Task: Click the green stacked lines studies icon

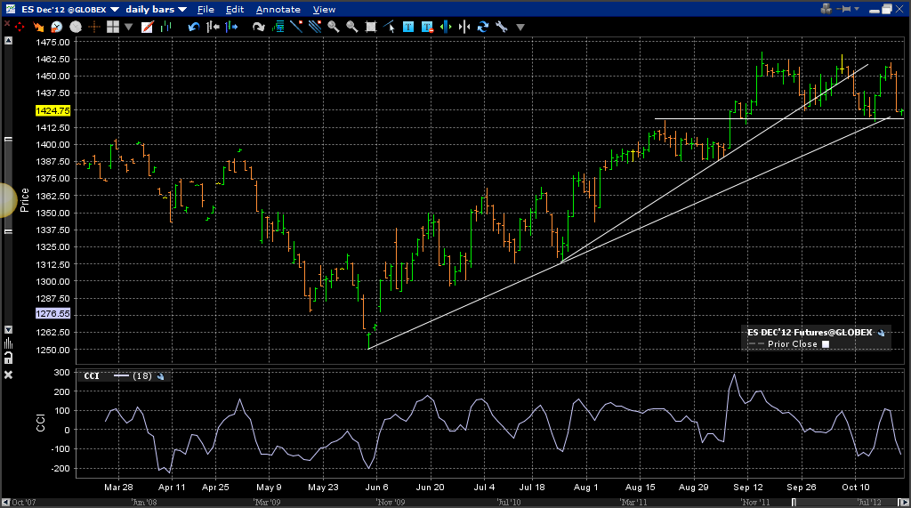Action: click(278, 27)
